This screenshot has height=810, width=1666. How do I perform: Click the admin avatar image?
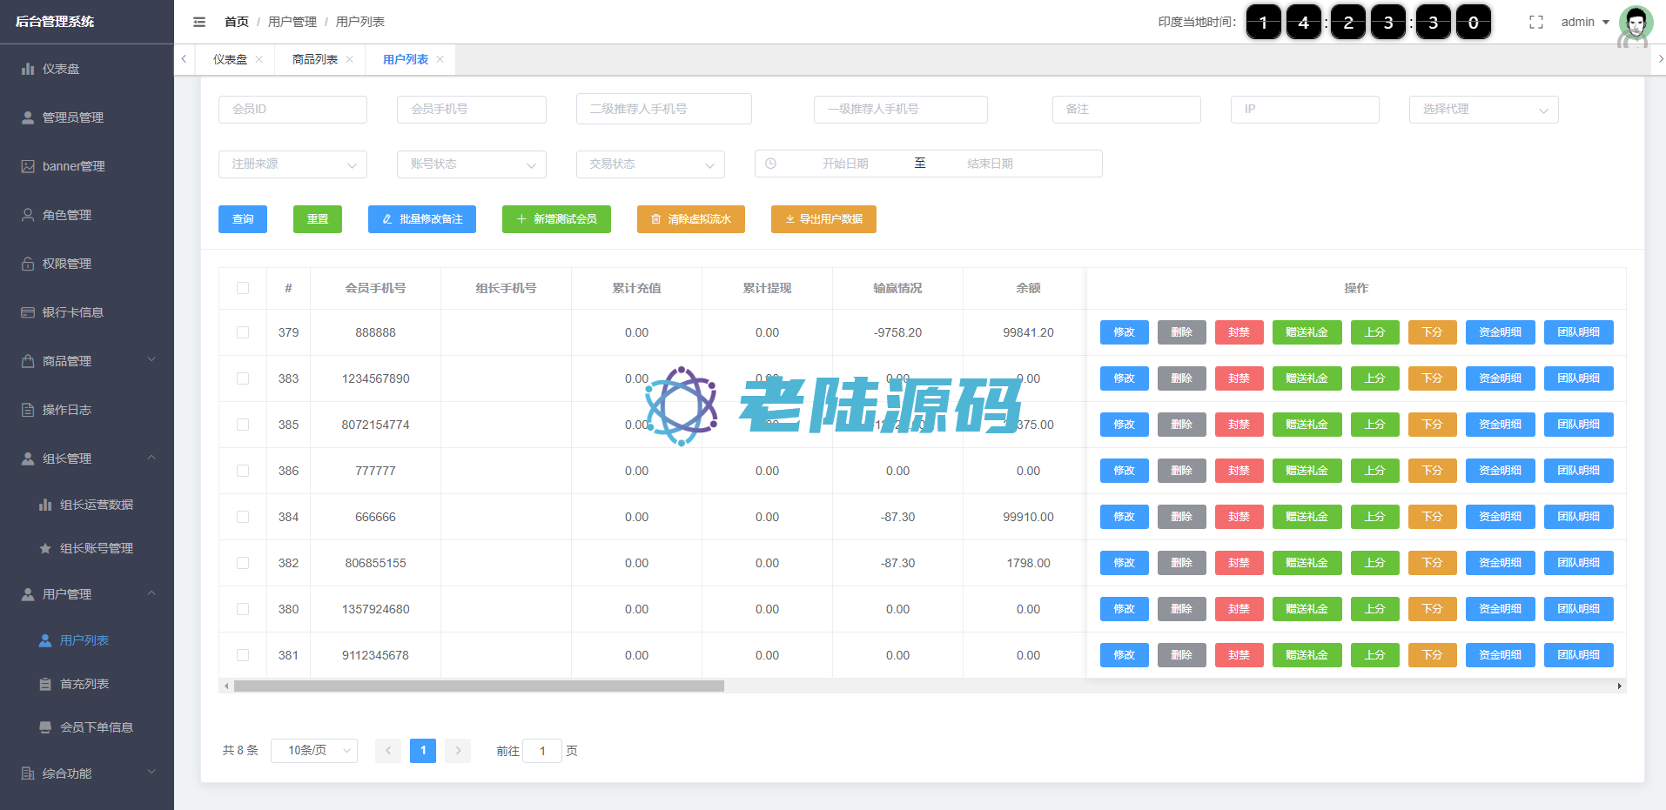click(x=1635, y=23)
